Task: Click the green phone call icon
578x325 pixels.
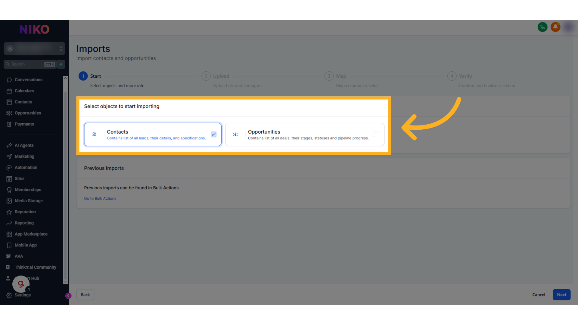Action: coord(542,27)
